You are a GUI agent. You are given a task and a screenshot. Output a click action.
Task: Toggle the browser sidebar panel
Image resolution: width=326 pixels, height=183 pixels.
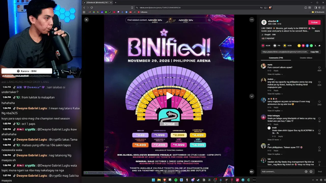click(x=316, y=8)
